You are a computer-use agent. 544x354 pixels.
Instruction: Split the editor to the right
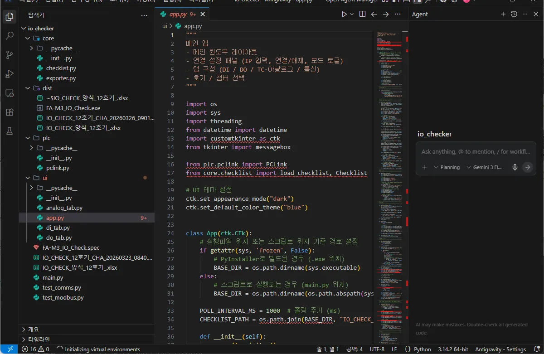362,15
